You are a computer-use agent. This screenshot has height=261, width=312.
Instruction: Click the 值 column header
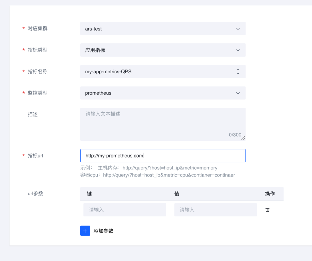click(x=177, y=194)
